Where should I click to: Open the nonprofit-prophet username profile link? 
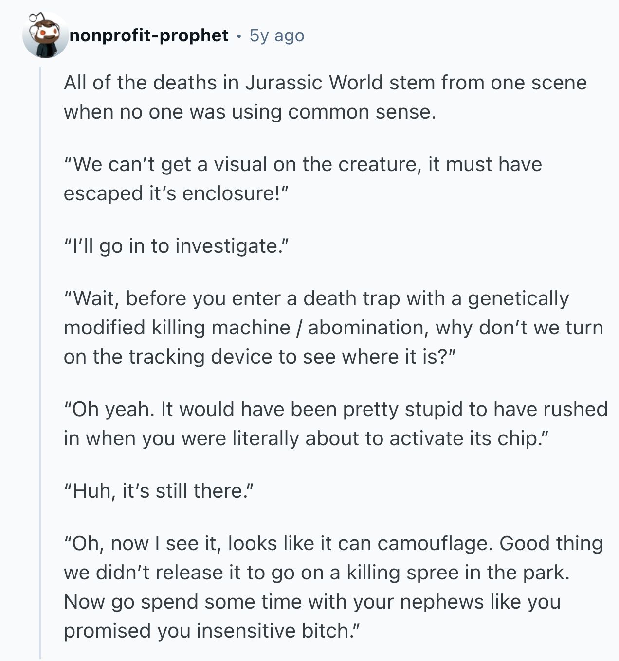(x=149, y=35)
